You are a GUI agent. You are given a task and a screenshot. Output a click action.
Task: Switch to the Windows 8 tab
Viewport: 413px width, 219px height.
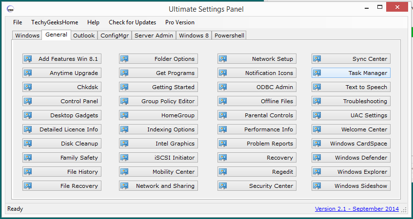tap(194, 36)
